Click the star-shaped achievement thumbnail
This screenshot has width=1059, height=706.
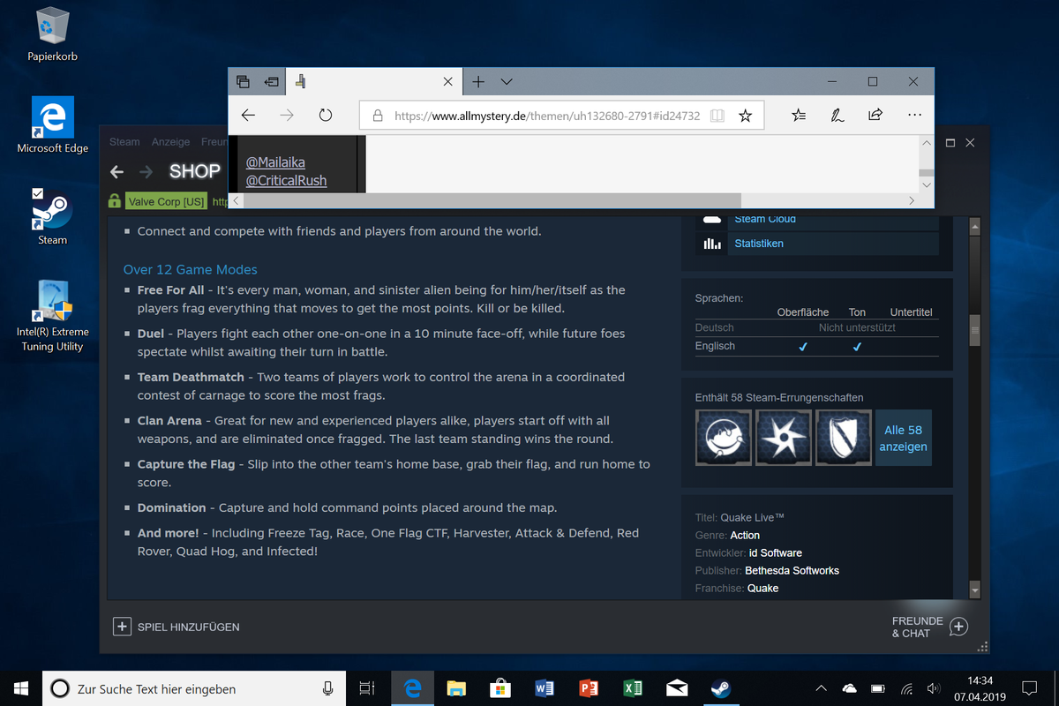click(784, 437)
